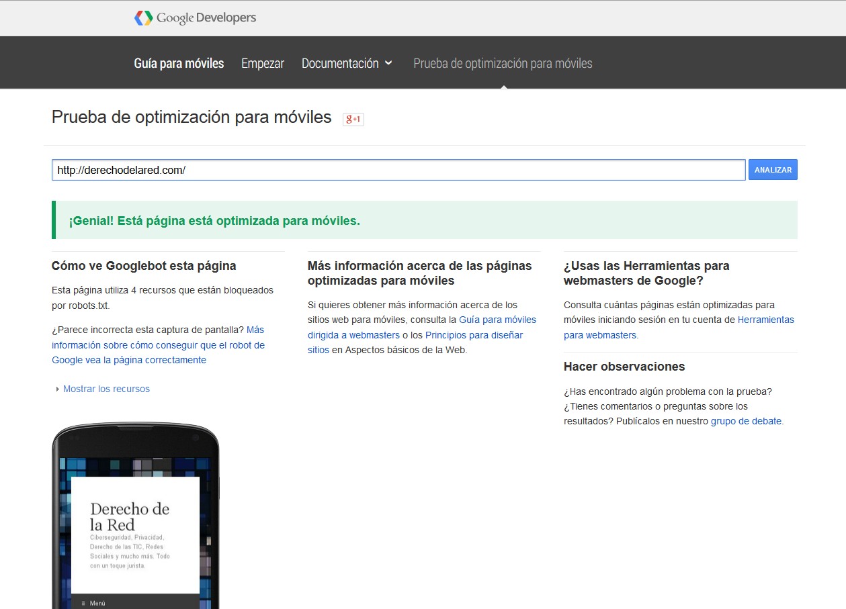Image resolution: width=846 pixels, height=609 pixels.
Task: Click the phone screenshot preview thumbnail
Action: (x=136, y=517)
